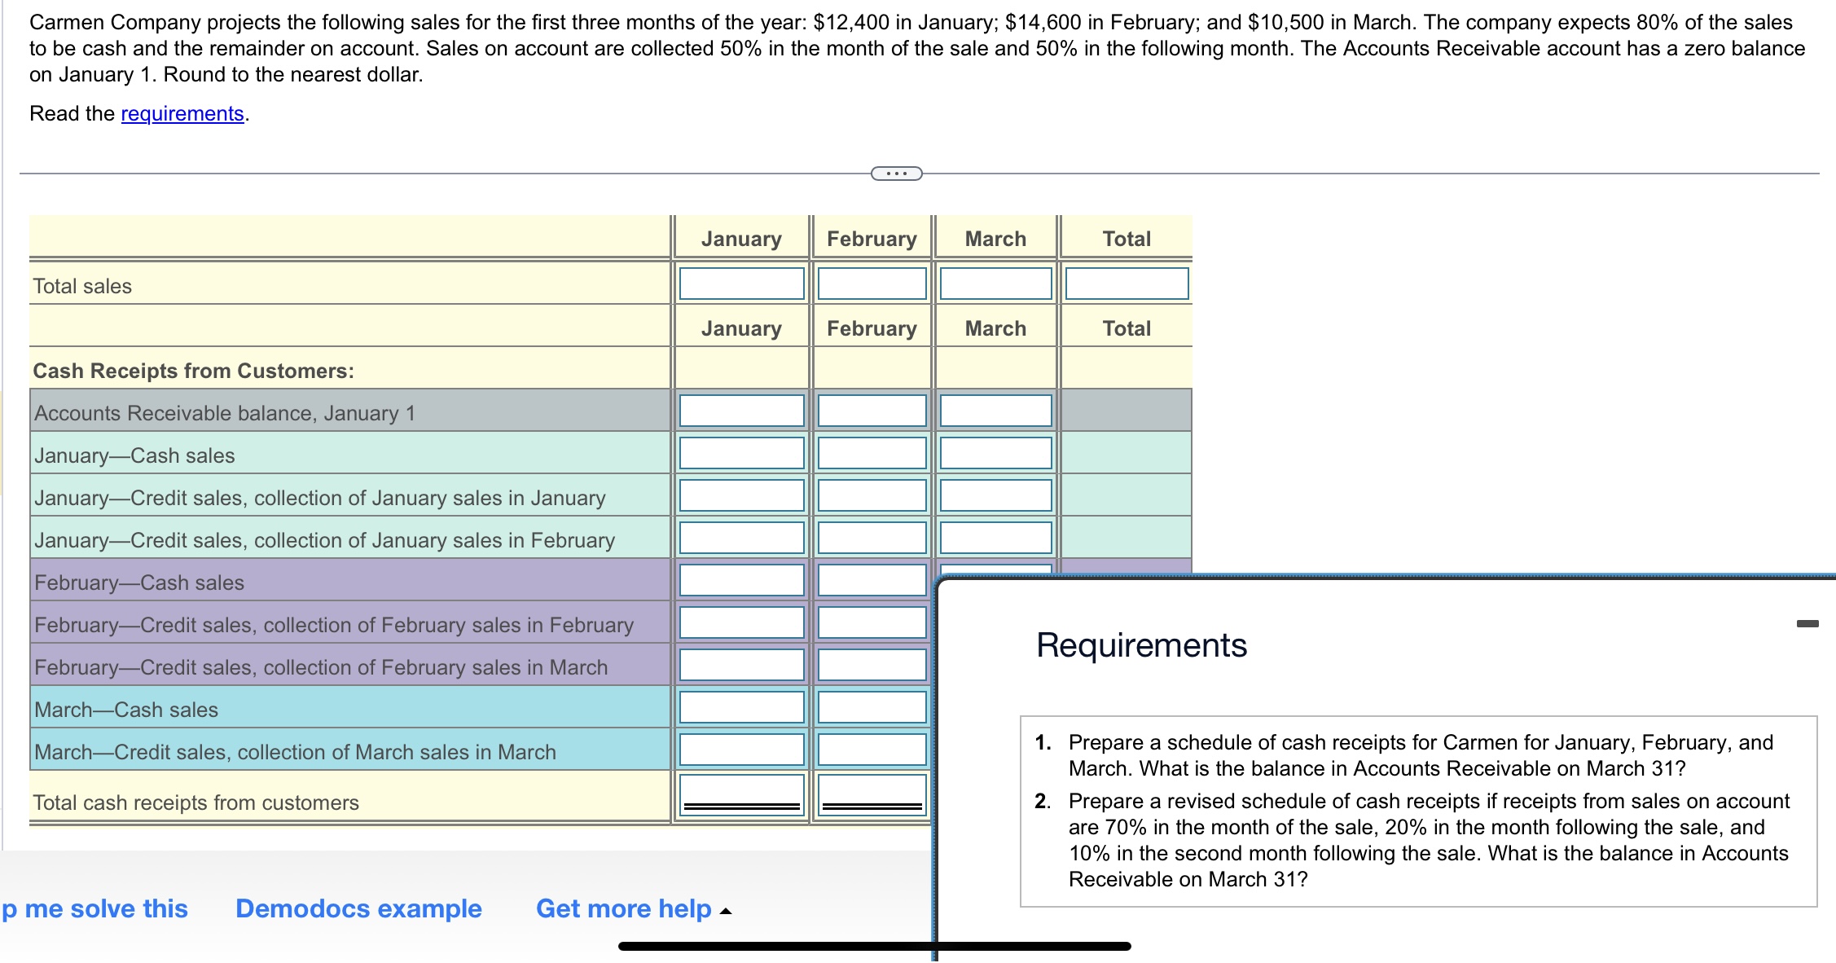The height and width of the screenshot is (963, 1836).
Task: Select February sales collected in March January field
Action: [741, 665]
